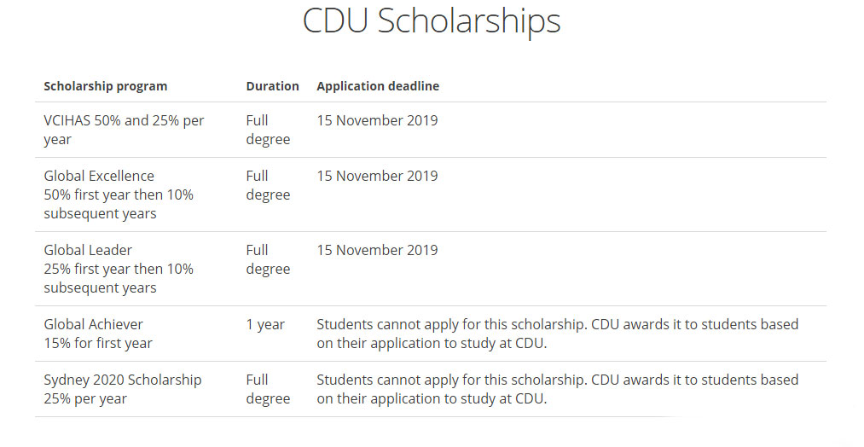Click Sydney 2020's cannot apply notice text
Viewport: 864px width, 447px height.
558,390
